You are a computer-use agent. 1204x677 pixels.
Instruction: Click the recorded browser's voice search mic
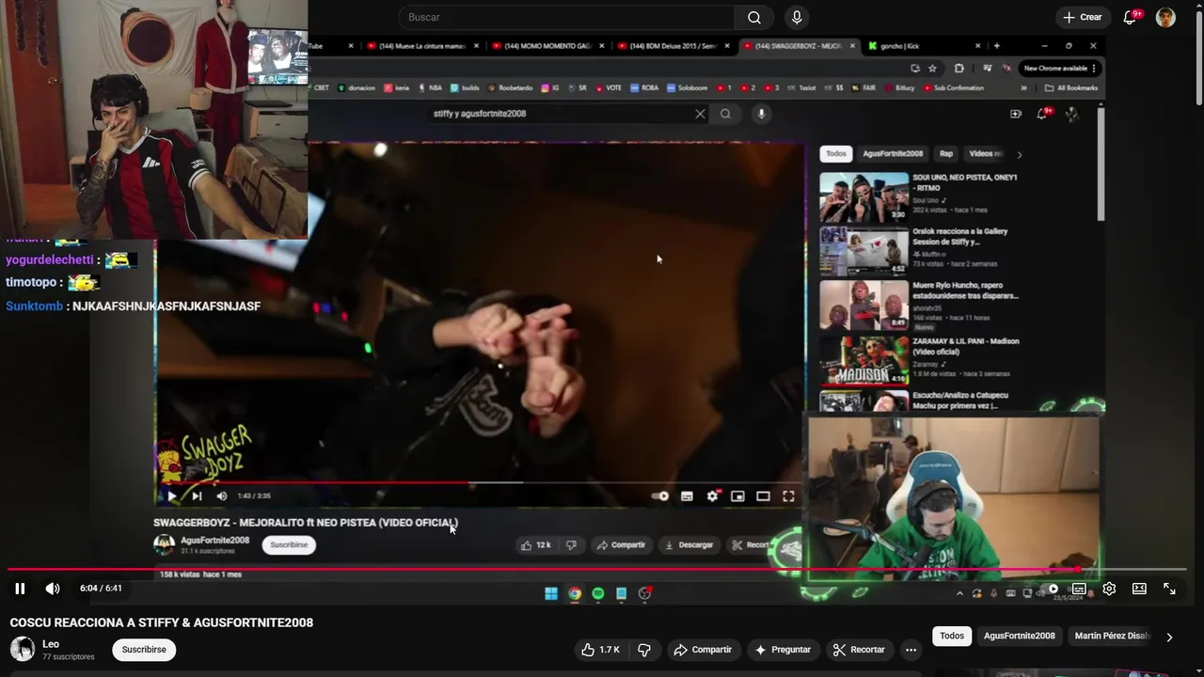click(761, 114)
